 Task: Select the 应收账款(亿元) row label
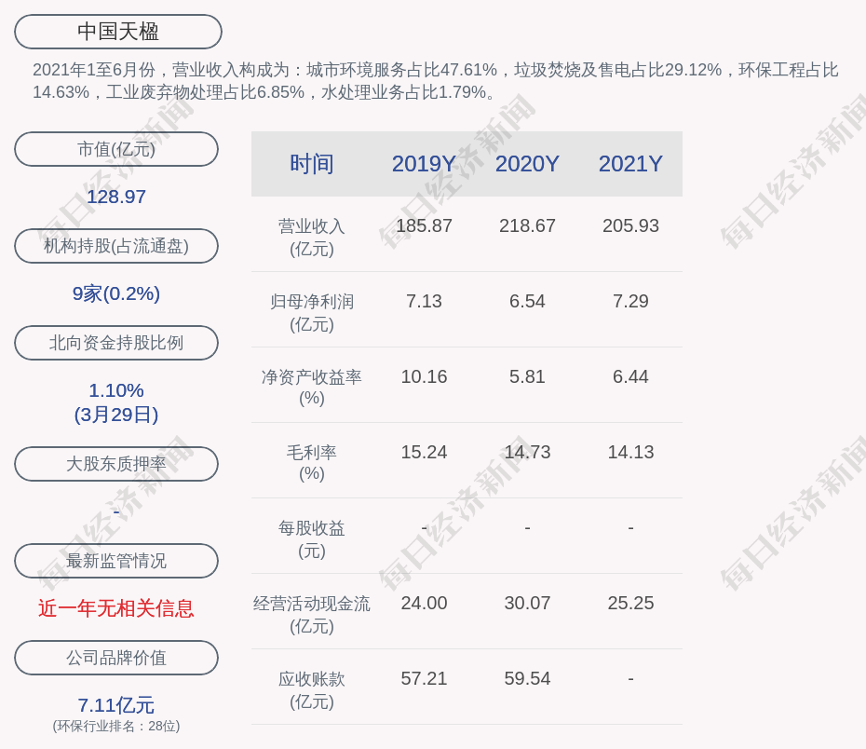[312, 690]
